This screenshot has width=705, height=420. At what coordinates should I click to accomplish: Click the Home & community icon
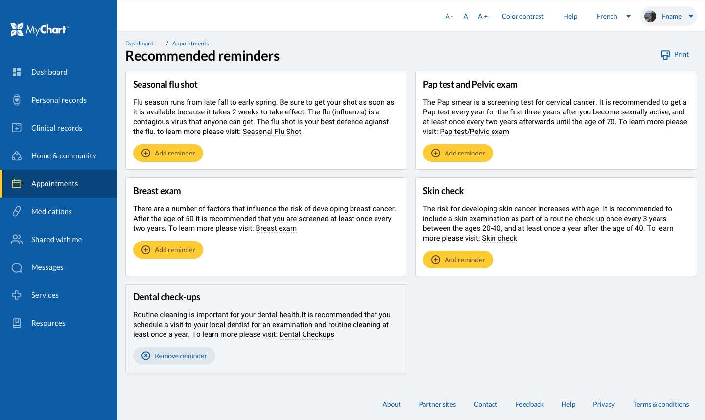pyautogui.click(x=17, y=156)
